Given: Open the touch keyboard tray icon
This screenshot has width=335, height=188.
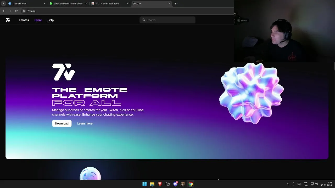Looking at the screenshot, I should [299, 184].
